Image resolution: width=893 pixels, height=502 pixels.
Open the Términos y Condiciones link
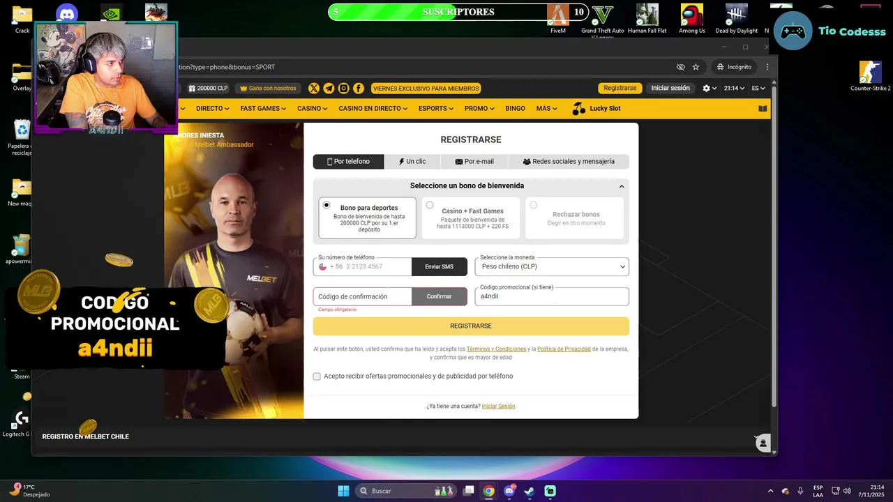tap(496, 349)
